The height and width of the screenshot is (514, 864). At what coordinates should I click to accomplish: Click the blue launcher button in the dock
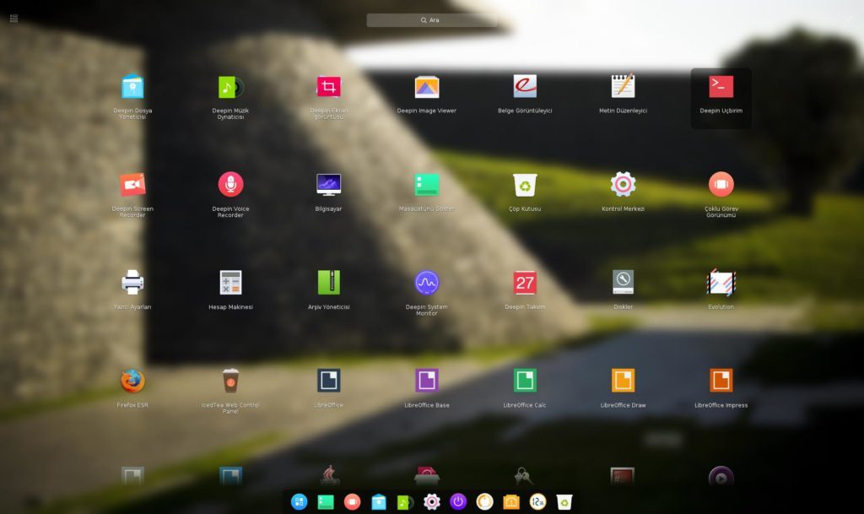[x=300, y=502]
